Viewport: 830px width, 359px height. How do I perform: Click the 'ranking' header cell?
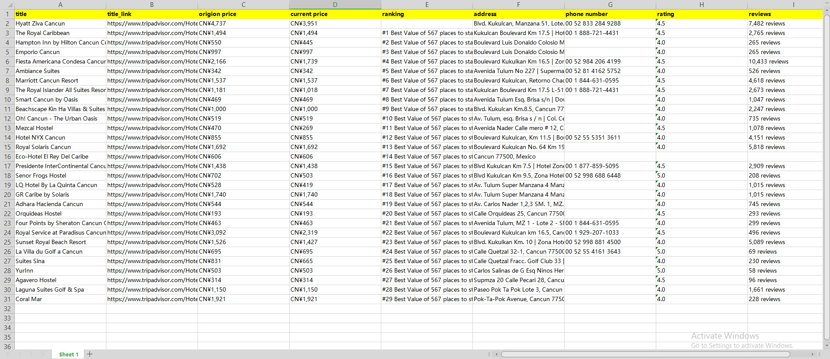pyautogui.click(x=427, y=14)
